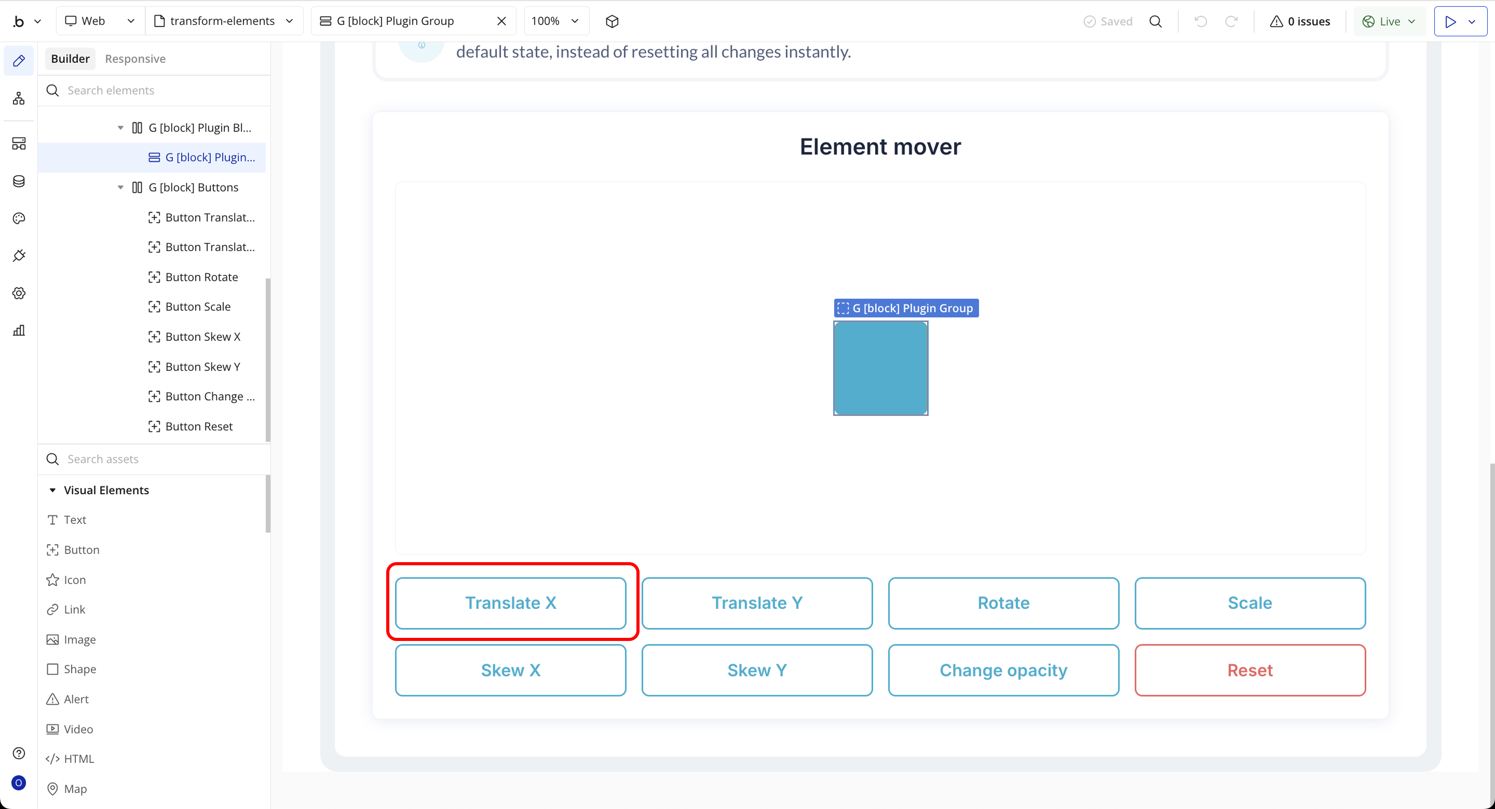Open the 100% zoom dropdown
1495x809 pixels.
(555, 21)
